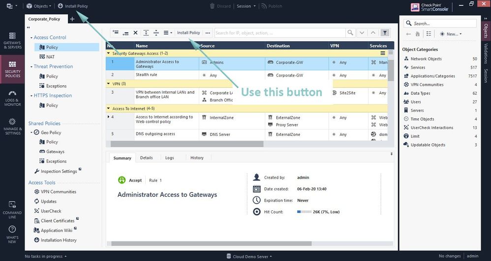Click the search magnifier icon in rule toolbar
This screenshot has width=491, height=261.
pyautogui.click(x=350, y=33)
